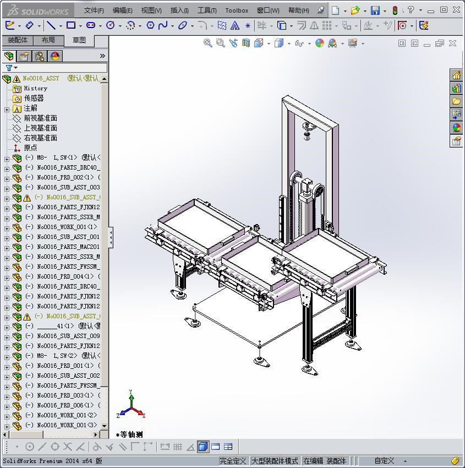Click the Trim Entities tool

(x=261, y=25)
